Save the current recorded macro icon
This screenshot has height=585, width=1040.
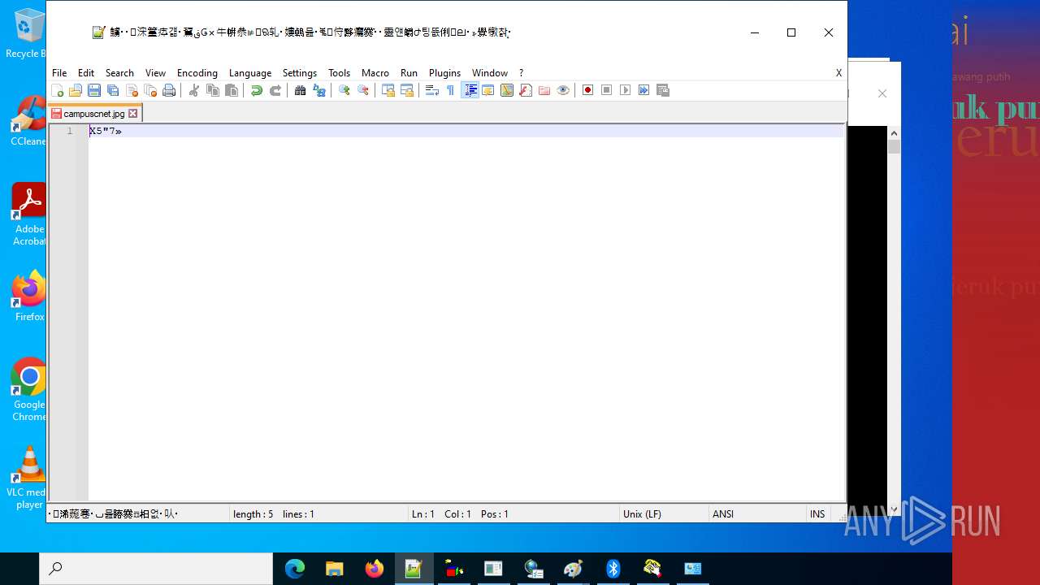(663, 90)
